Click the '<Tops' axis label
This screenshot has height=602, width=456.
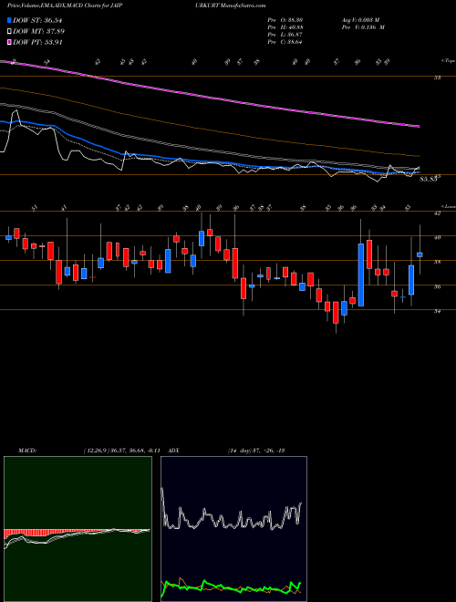[448, 61]
